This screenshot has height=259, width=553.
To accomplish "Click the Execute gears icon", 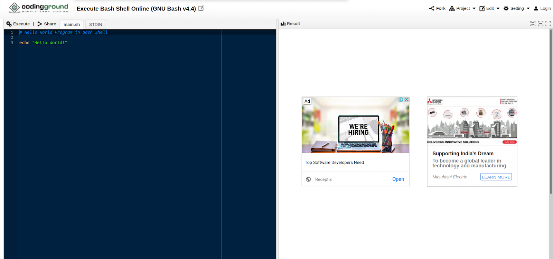I will tap(9, 24).
